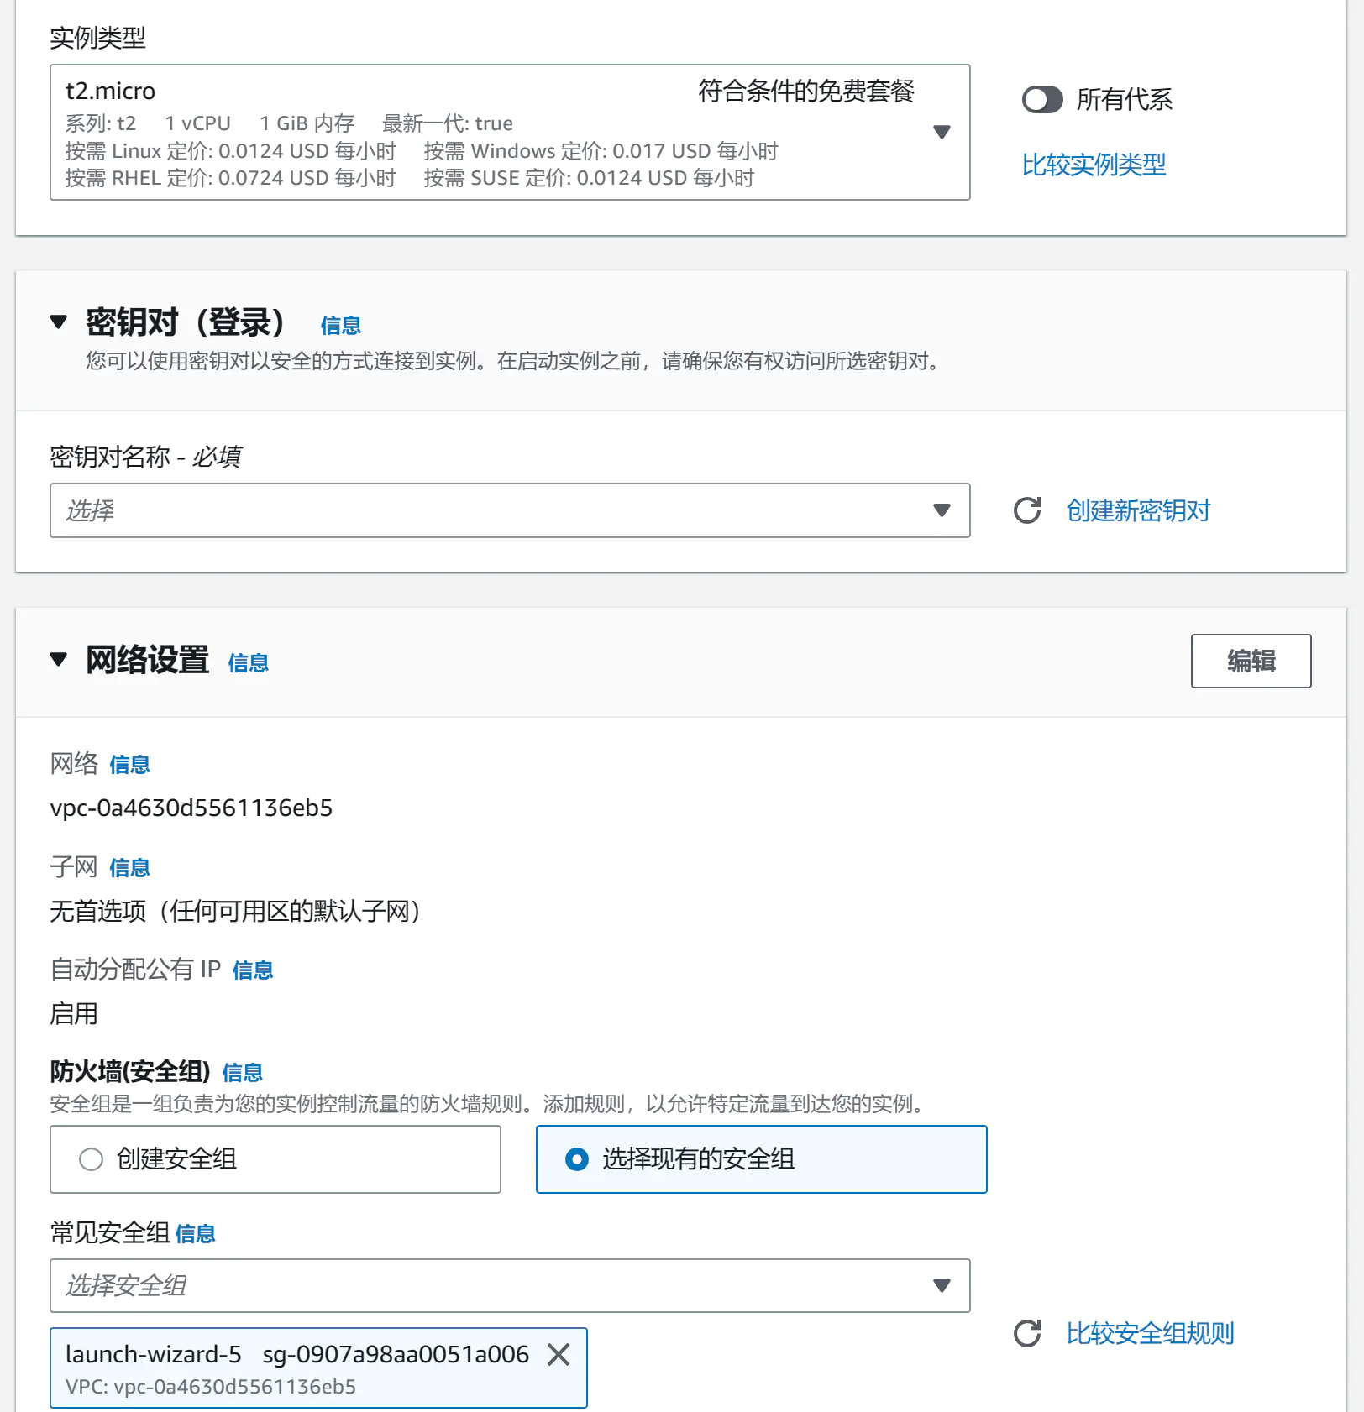Remove the launch-wizard-5 security group tag

click(559, 1354)
